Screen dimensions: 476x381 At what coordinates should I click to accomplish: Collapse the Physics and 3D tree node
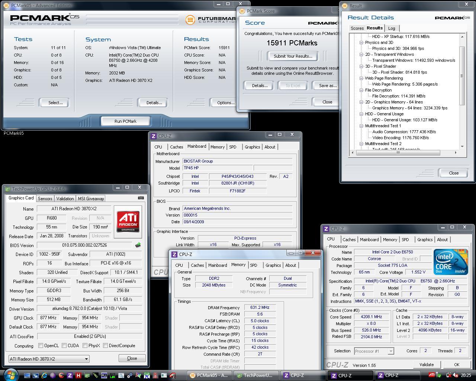[361, 42]
